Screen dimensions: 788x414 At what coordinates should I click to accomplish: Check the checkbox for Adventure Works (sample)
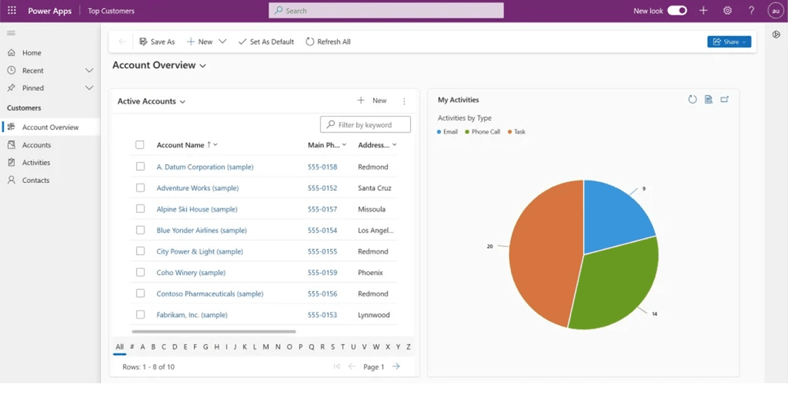(x=140, y=188)
